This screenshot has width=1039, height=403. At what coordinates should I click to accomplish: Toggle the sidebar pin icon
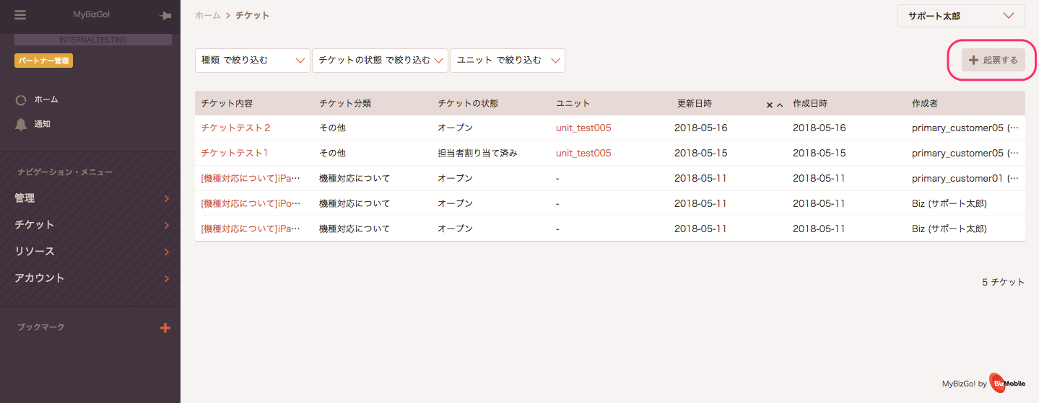pyautogui.click(x=165, y=16)
